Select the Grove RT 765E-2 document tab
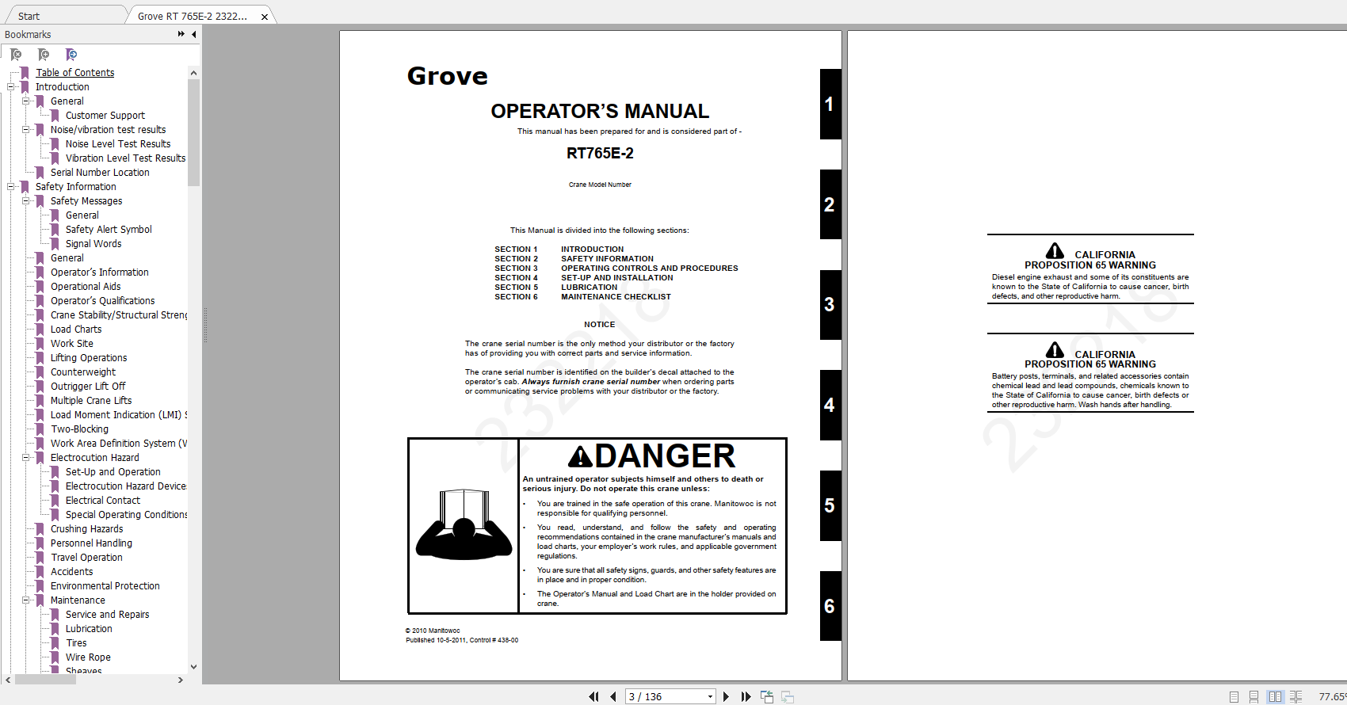 (x=193, y=16)
